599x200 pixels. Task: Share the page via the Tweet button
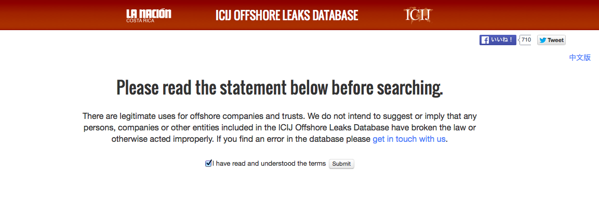click(551, 40)
